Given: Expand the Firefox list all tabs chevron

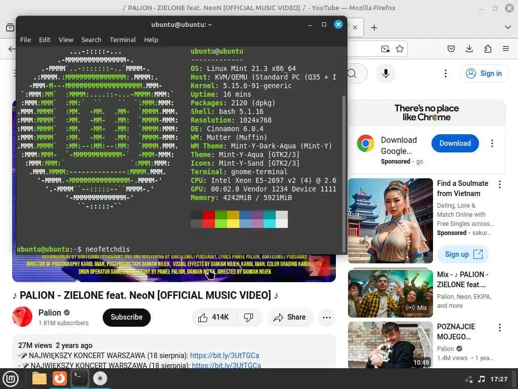Looking at the screenshot, I should point(508,27).
